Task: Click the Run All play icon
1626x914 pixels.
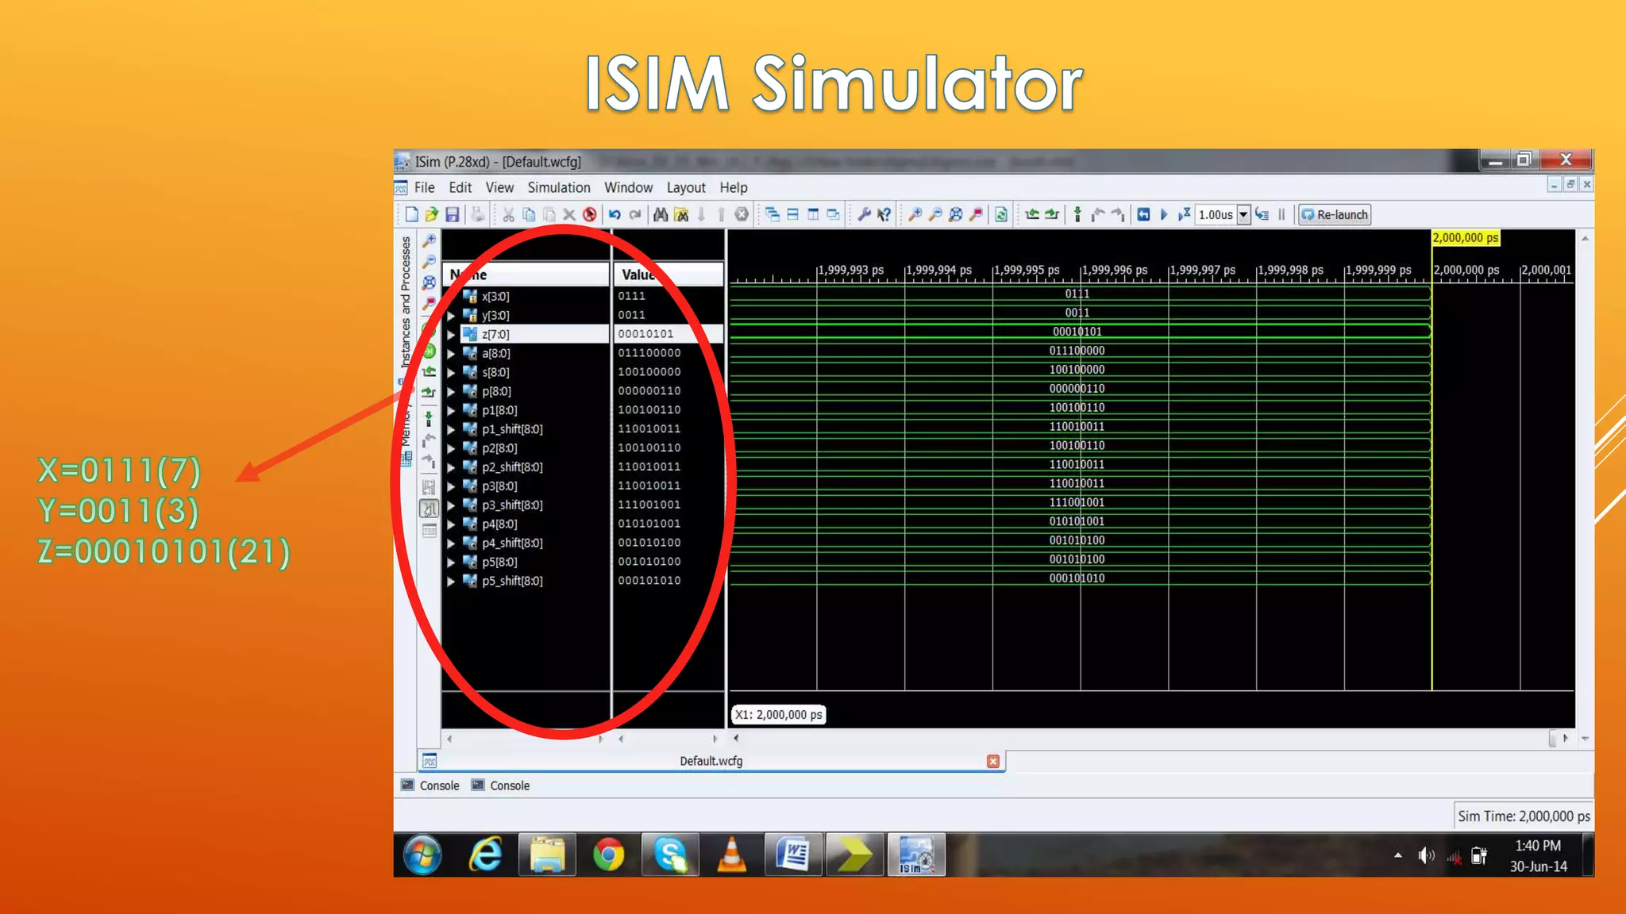Action: [1164, 214]
